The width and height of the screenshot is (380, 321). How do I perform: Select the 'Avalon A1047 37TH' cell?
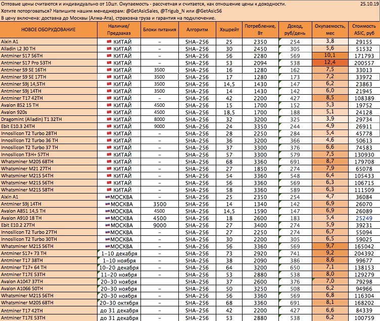point(49,282)
